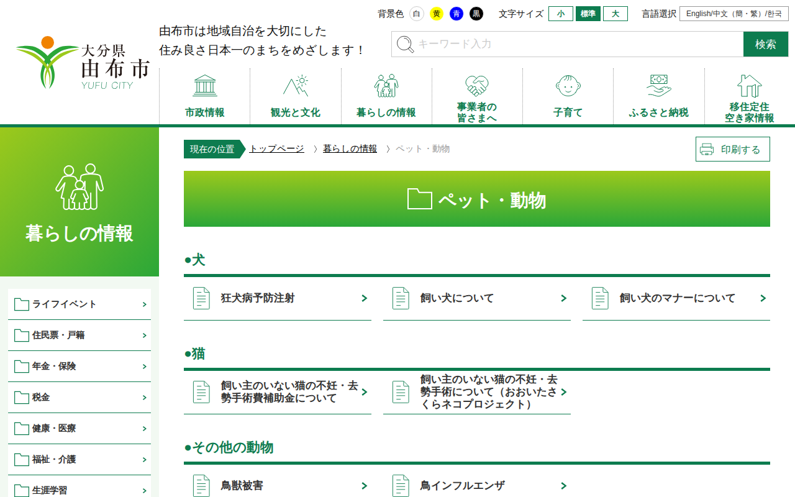The width and height of the screenshot is (795, 497).
Task: Open the 飼い犬について link text
Action: pos(457,298)
